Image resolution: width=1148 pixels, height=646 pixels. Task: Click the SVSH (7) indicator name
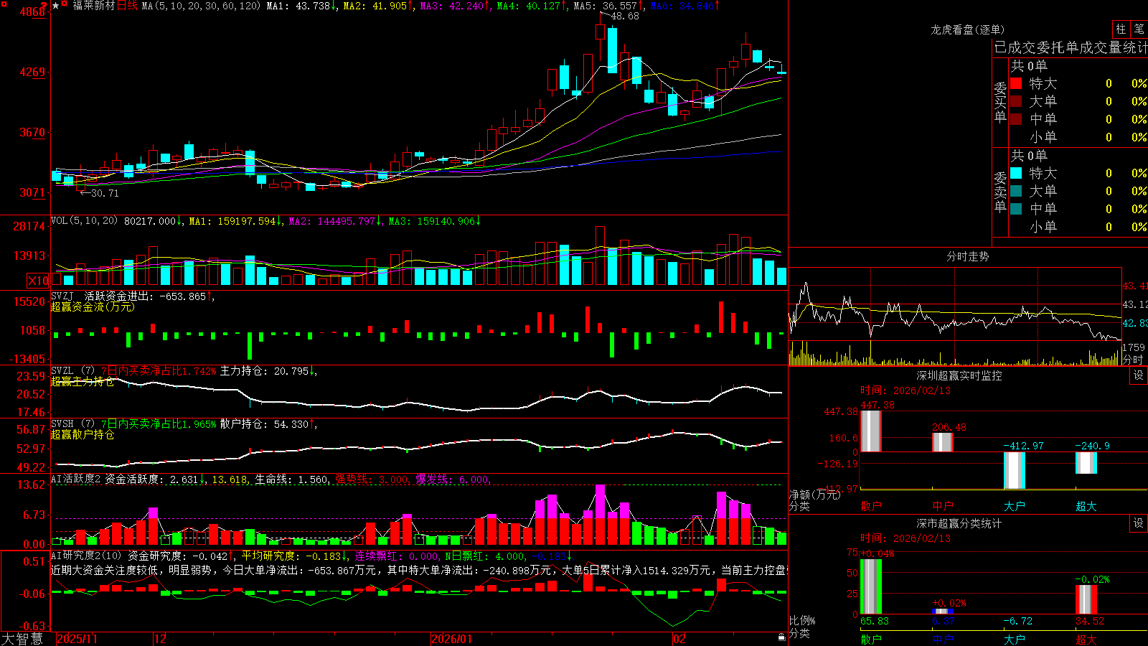tap(72, 424)
